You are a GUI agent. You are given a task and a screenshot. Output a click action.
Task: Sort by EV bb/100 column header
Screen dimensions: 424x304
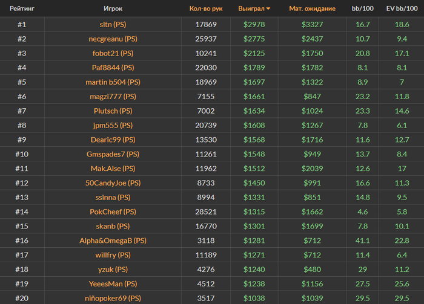[x=401, y=9]
